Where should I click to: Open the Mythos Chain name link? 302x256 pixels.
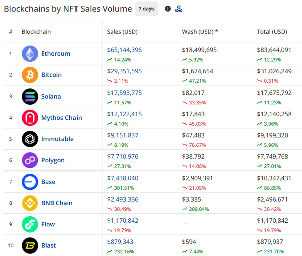(61, 118)
